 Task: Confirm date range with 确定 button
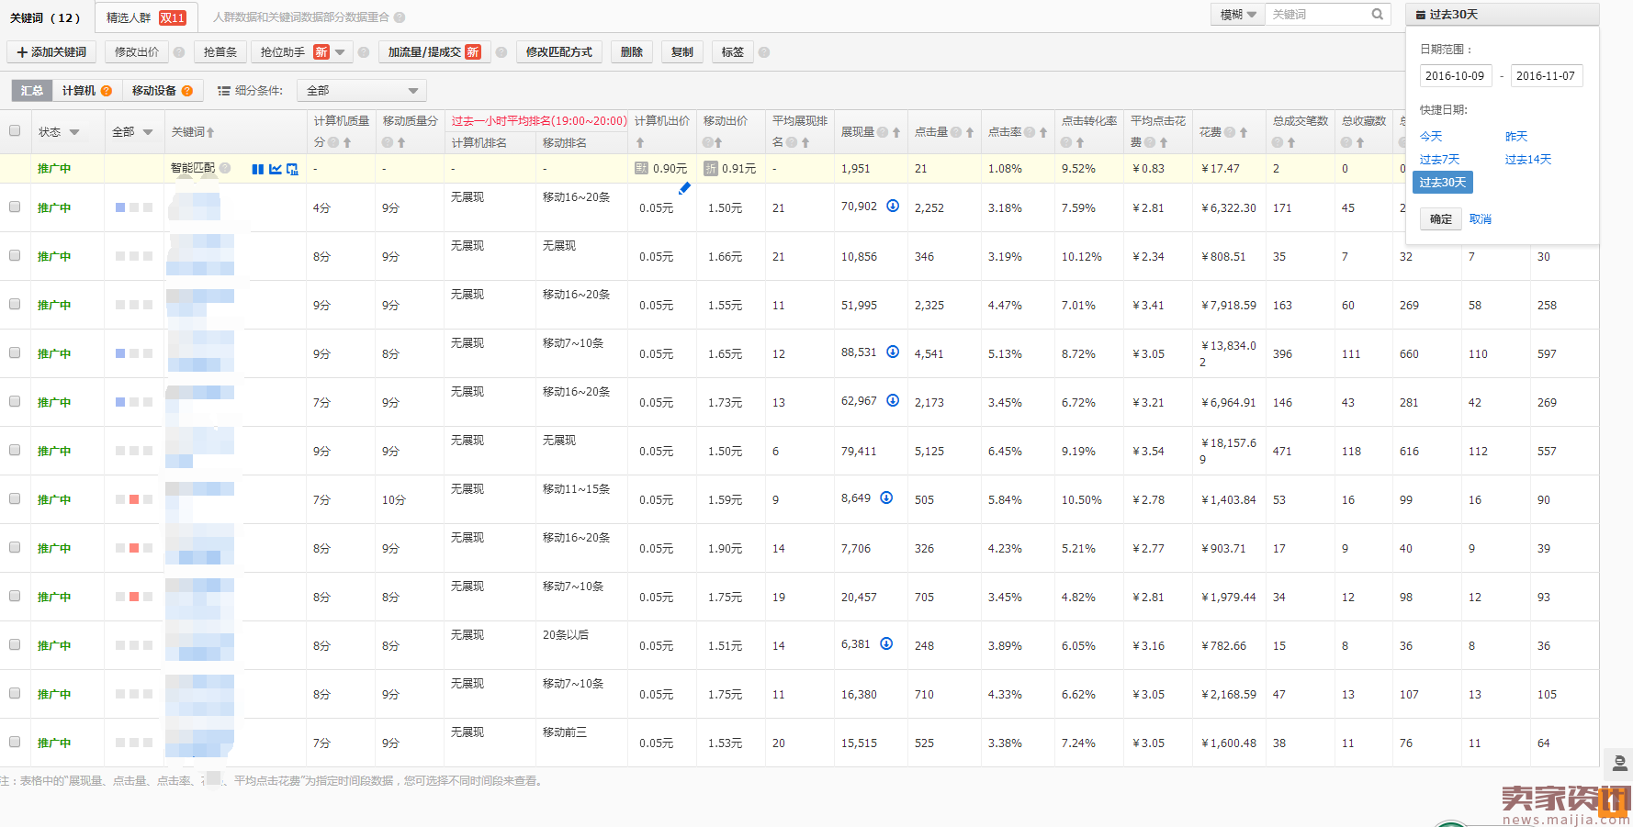tap(1441, 219)
